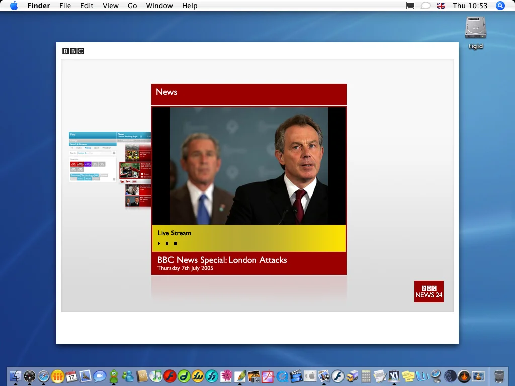
Task: Open Adium green duck icon in Dock
Action: (114, 376)
